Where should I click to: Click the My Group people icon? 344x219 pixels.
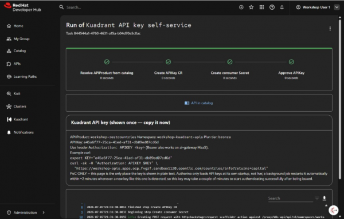pos(9,39)
